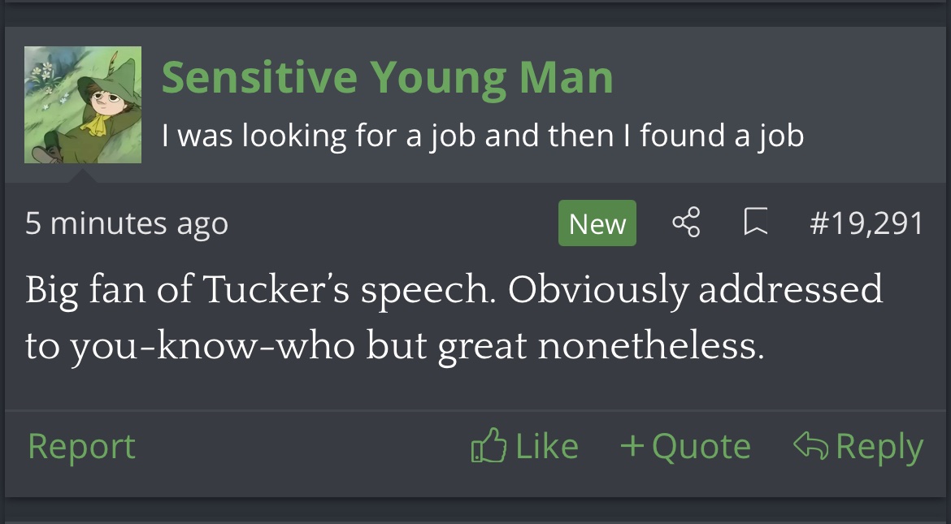Open the post permalink #19,291
This screenshot has width=951, height=524.
coord(866,223)
